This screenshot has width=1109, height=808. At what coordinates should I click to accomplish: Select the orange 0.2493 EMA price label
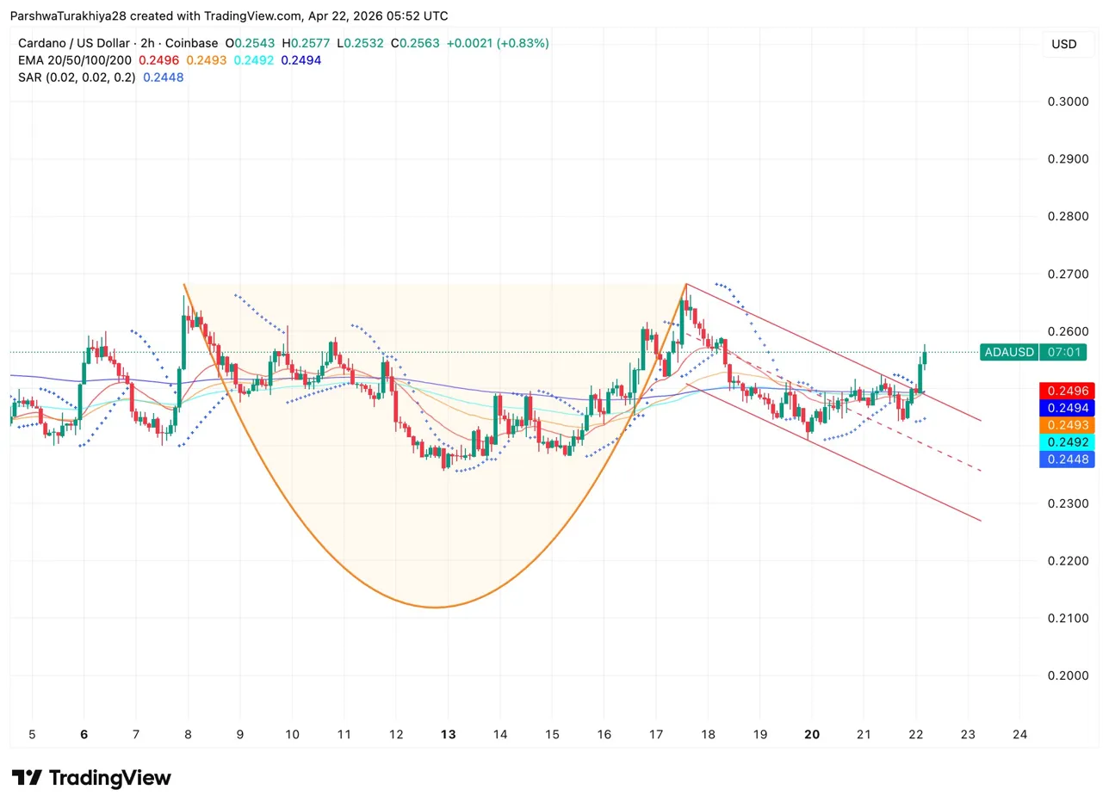click(1068, 425)
